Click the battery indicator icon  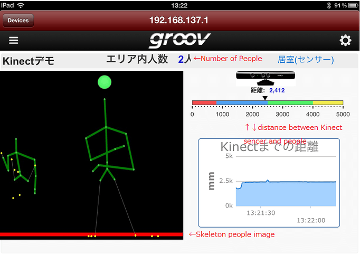[x=353, y=5]
